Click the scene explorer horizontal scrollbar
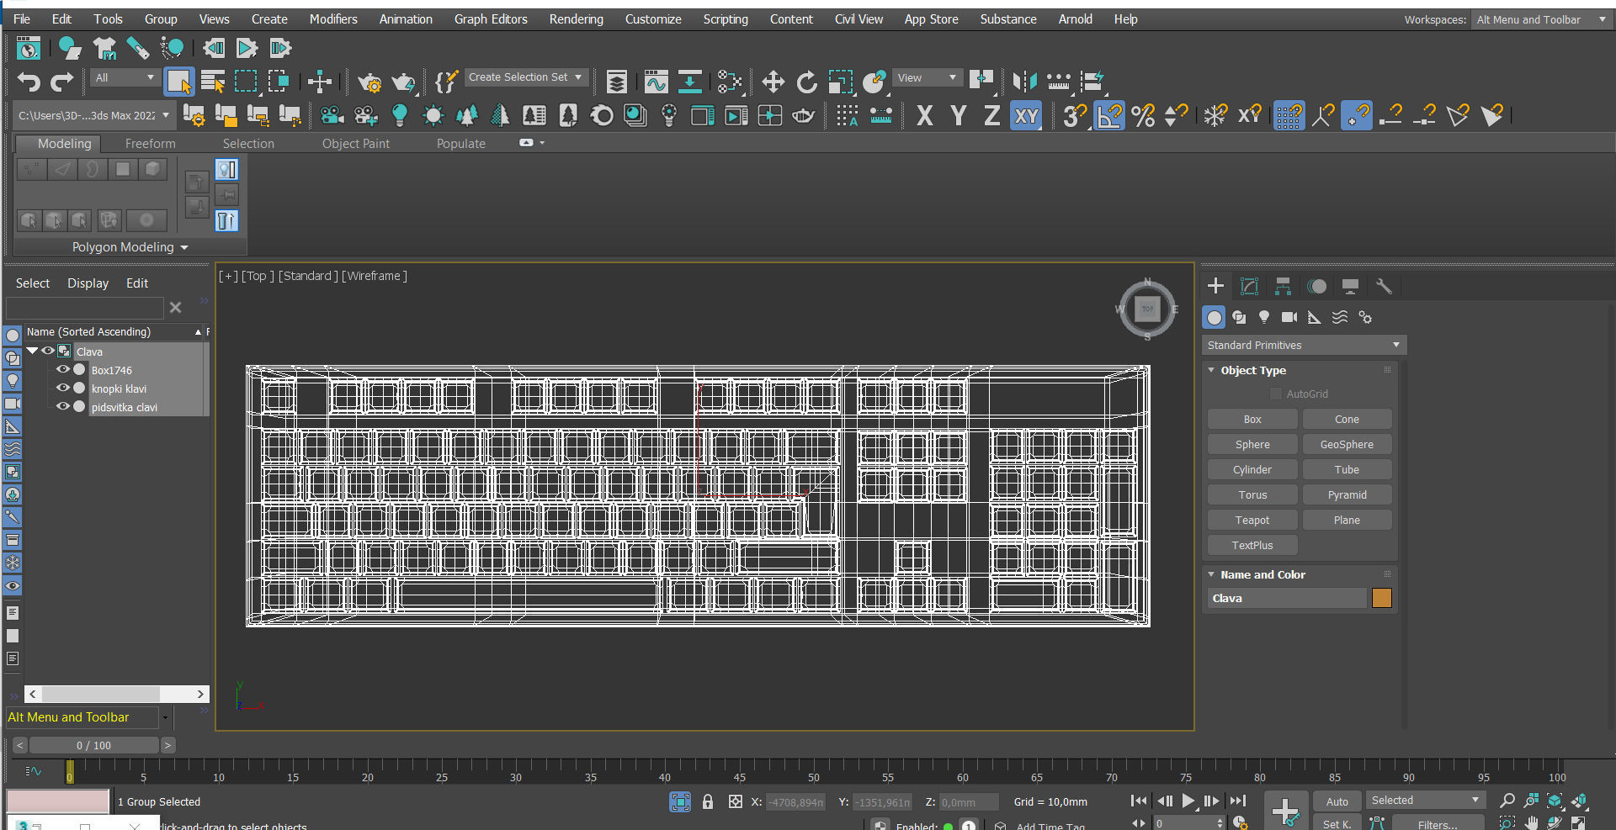Viewport: 1616px width, 830px height. 116,694
